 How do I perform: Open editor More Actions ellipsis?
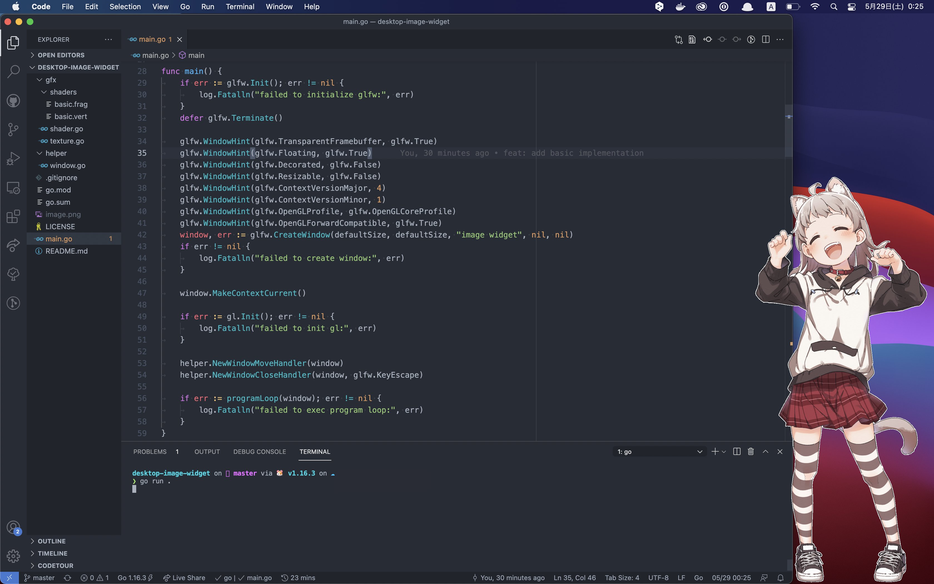780,39
